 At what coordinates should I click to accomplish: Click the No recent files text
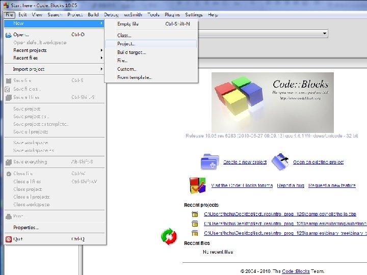click(218, 252)
